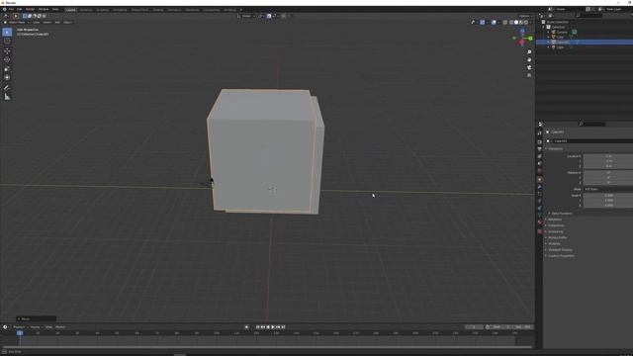Open the Tool properties tab icon
Screen dimensions: 633x356
pyautogui.click(x=540, y=133)
